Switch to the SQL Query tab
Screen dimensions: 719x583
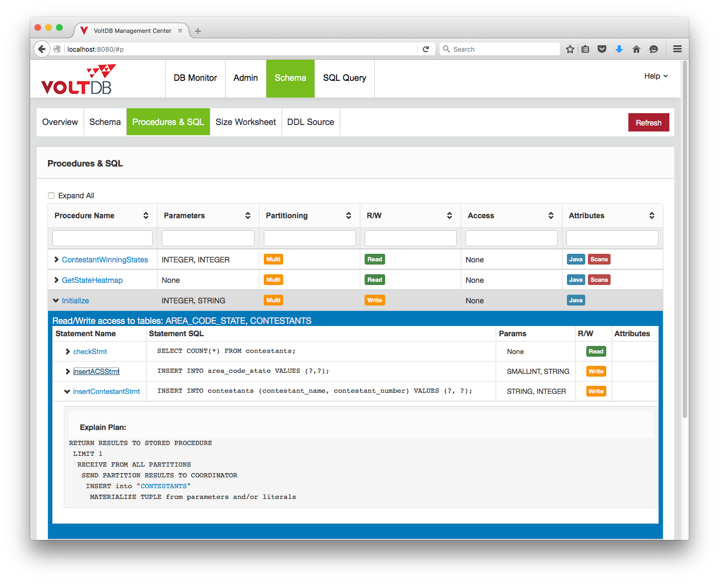(x=344, y=78)
